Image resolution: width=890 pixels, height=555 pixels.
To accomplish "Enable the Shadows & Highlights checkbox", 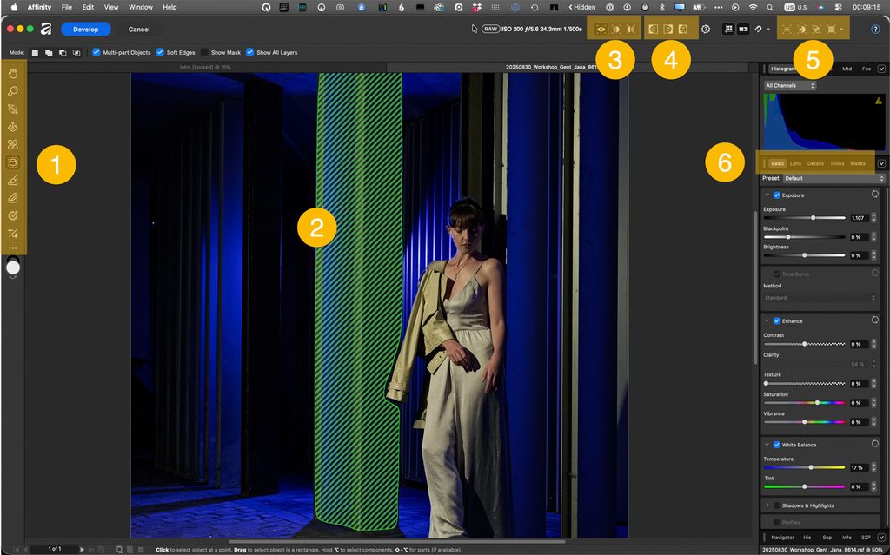I will pos(776,505).
